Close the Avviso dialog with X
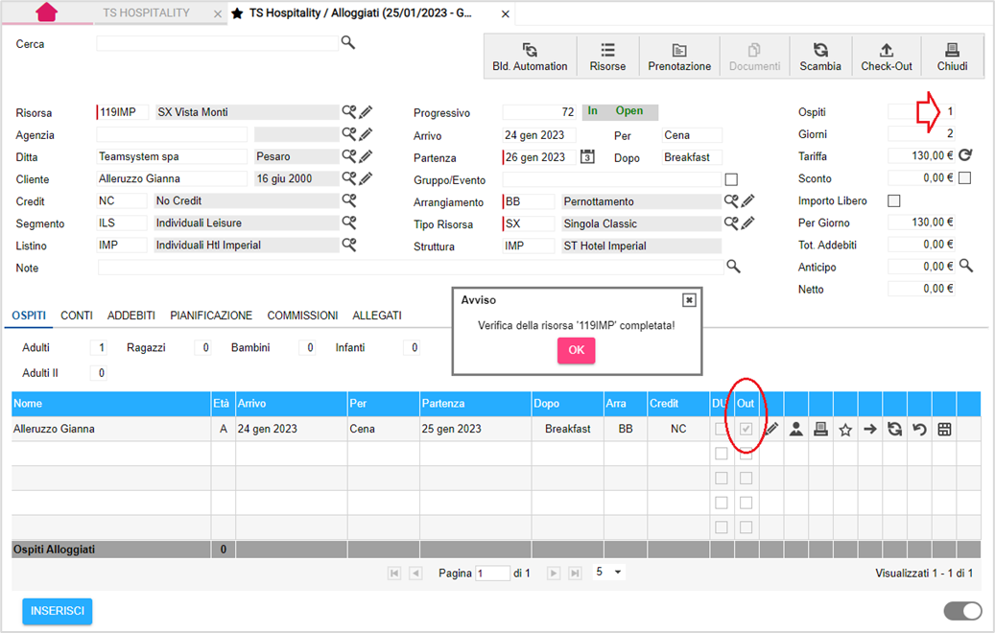 pyautogui.click(x=689, y=300)
